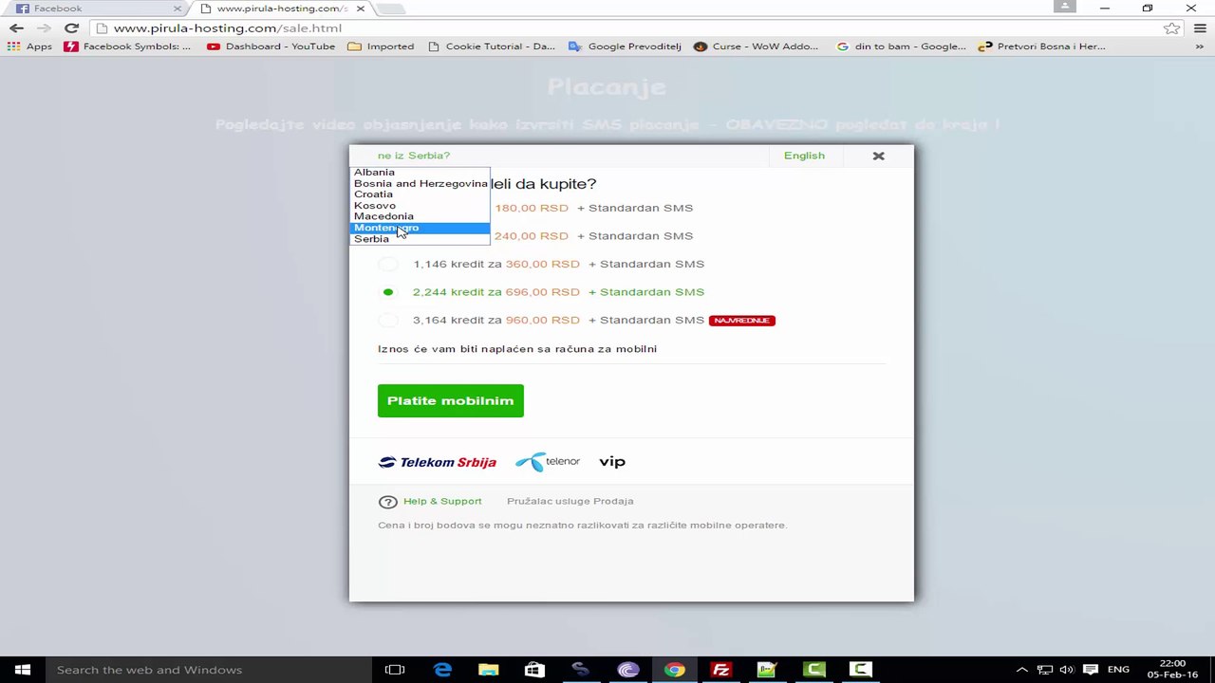
Task: Open the Apps shortcut in bookmarks bar
Action: (29, 46)
